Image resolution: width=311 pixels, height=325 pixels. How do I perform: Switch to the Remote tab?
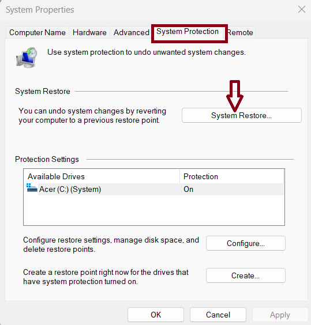click(241, 32)
